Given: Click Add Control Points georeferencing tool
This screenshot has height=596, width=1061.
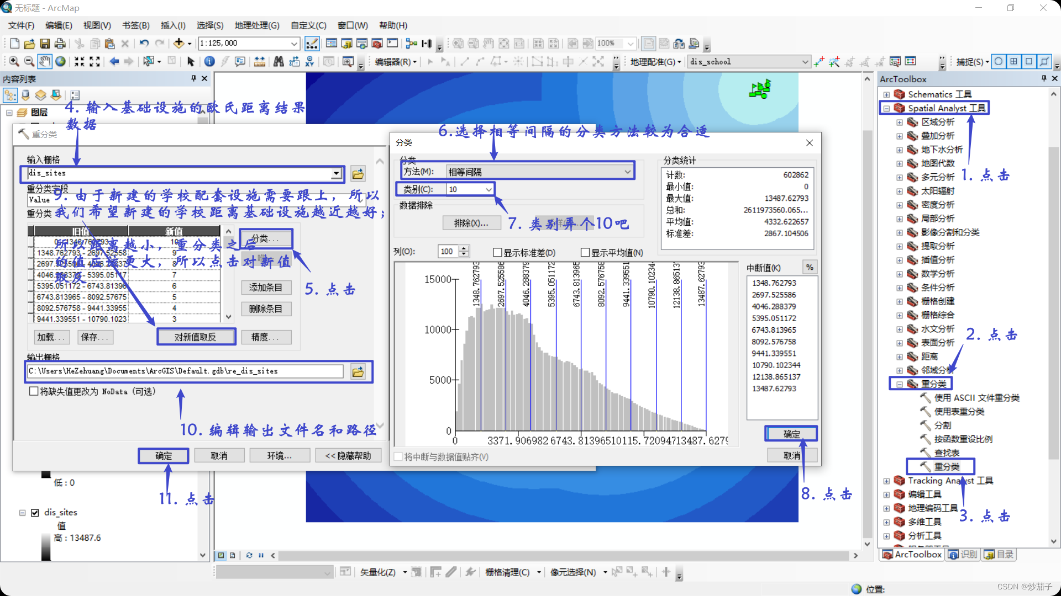Looking at the screenshot, I should (819, 61).
